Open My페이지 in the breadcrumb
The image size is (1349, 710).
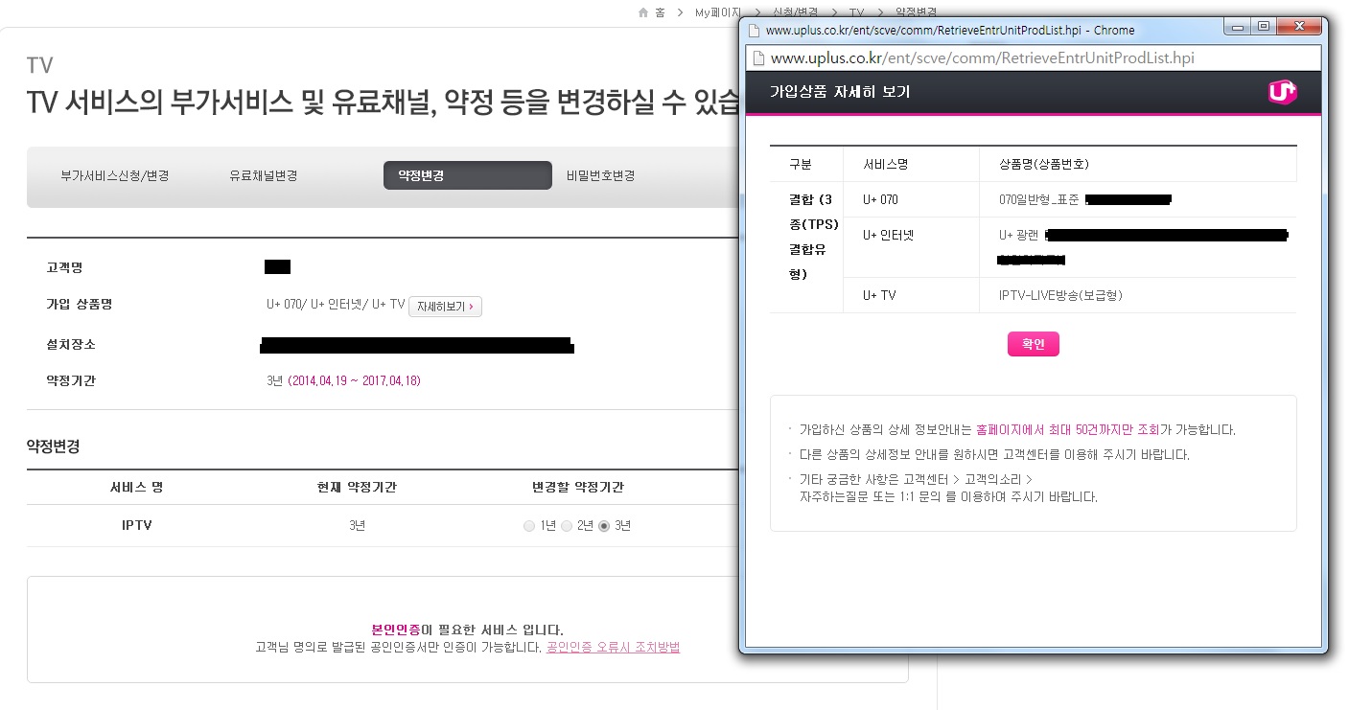pos(718,12)
